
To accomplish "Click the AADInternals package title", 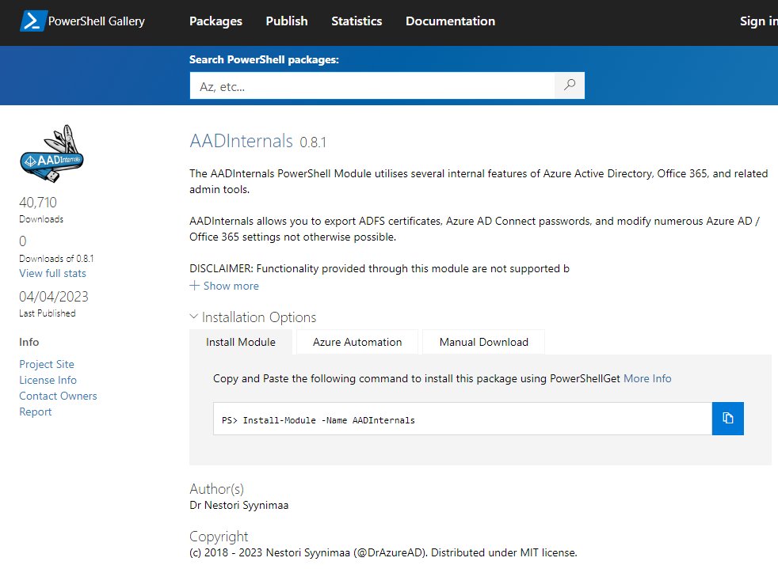I will 241,141.
